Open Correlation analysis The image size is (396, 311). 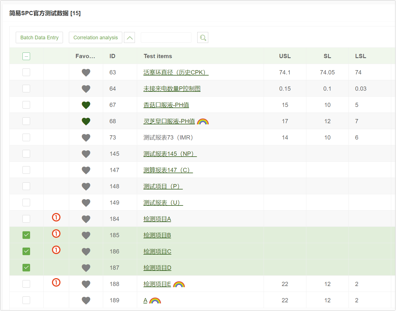96,38
